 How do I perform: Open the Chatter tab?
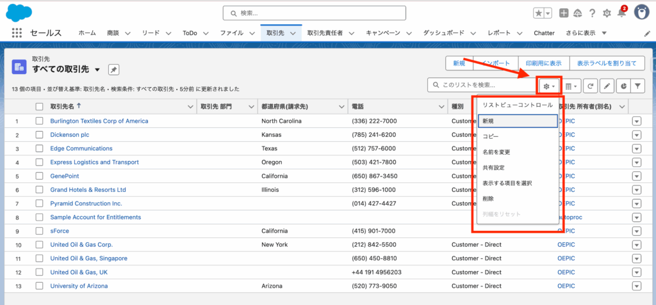[x=544, y=33]
